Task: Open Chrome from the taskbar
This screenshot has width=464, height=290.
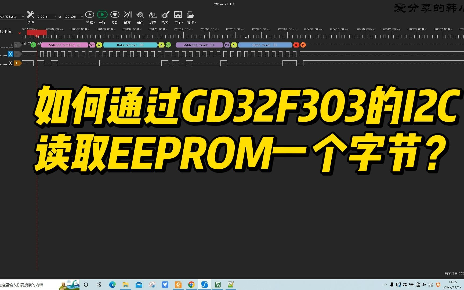Action: pyautogui.click(x=191, y=284)
